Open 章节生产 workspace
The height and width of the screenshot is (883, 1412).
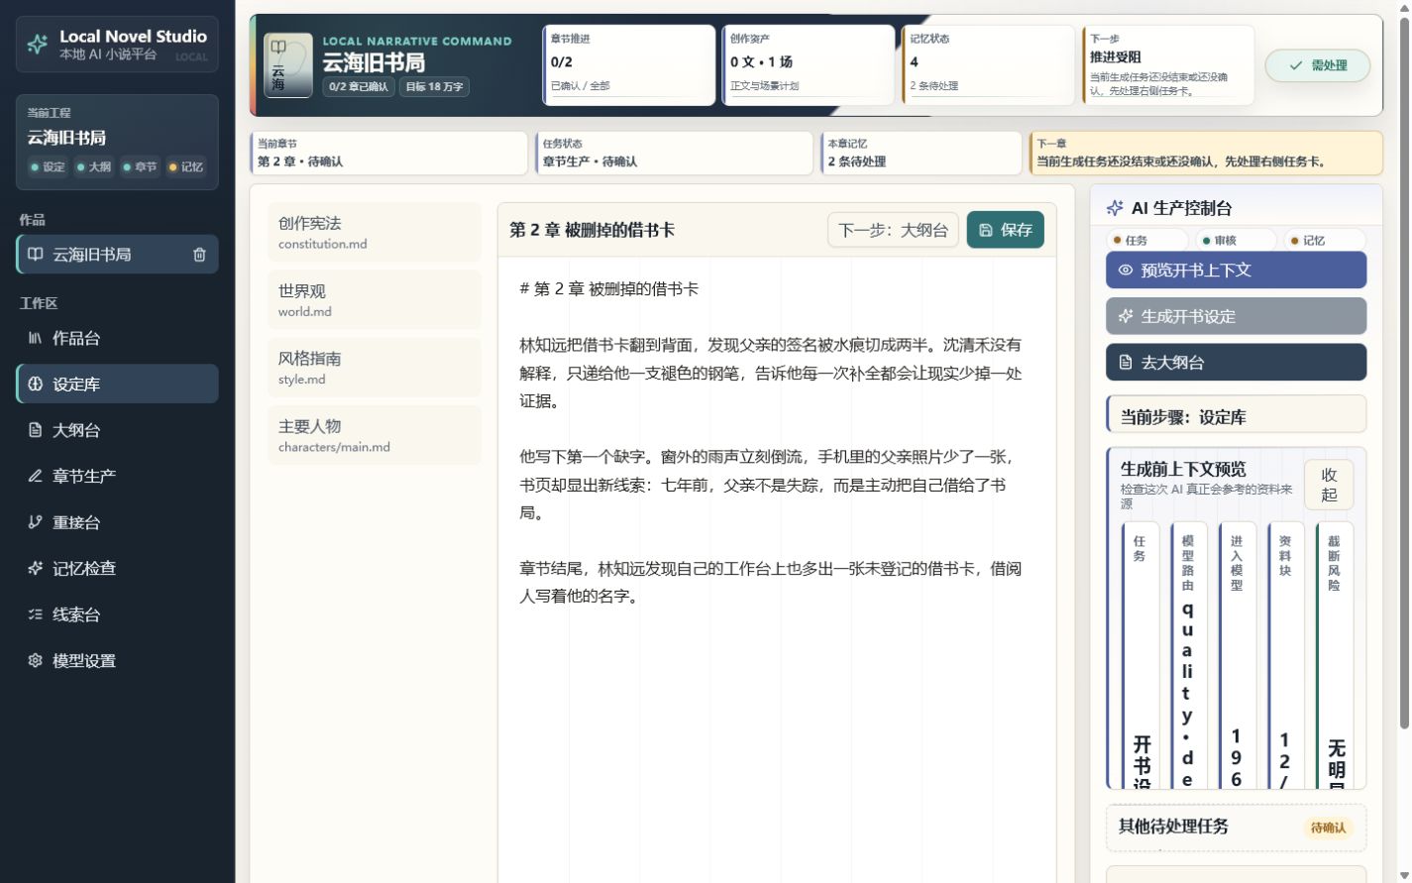117,476
